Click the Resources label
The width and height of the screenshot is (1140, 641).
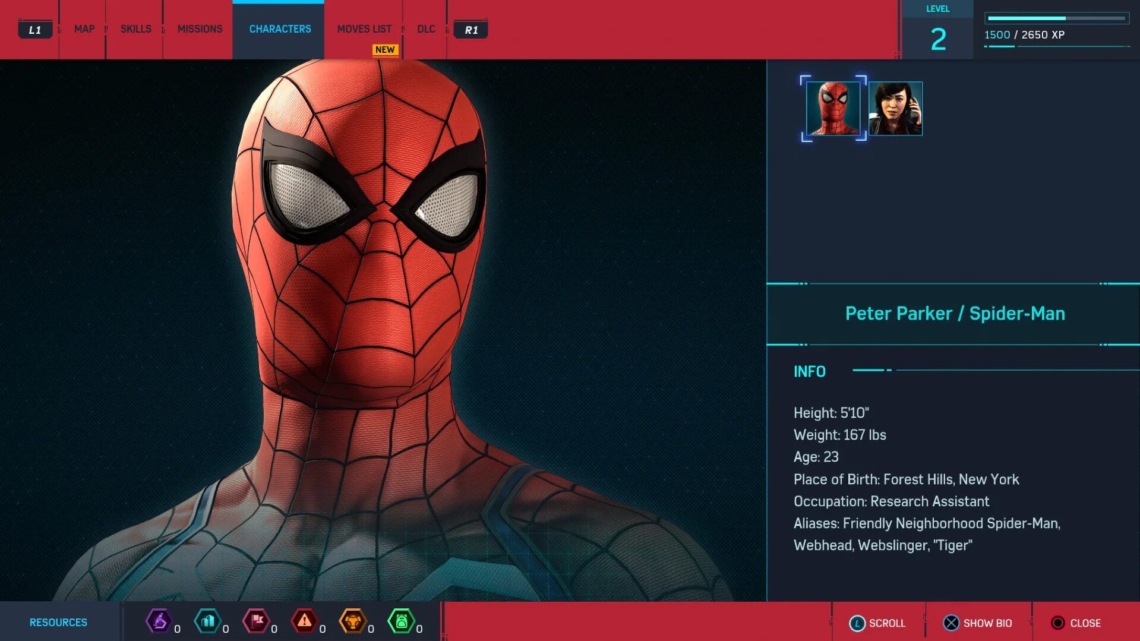coord(58,623)
